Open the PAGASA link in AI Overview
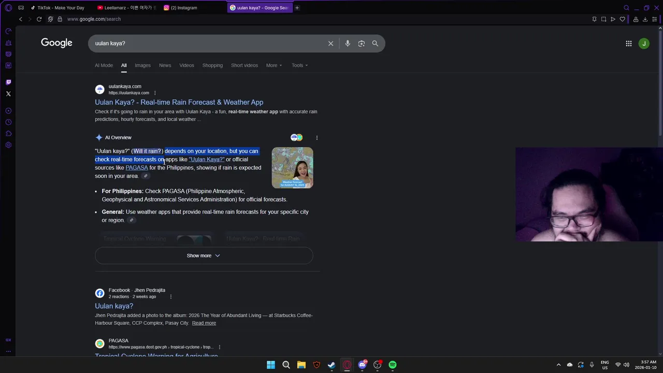This screenshot has width=663, height=373. (137, 168)
